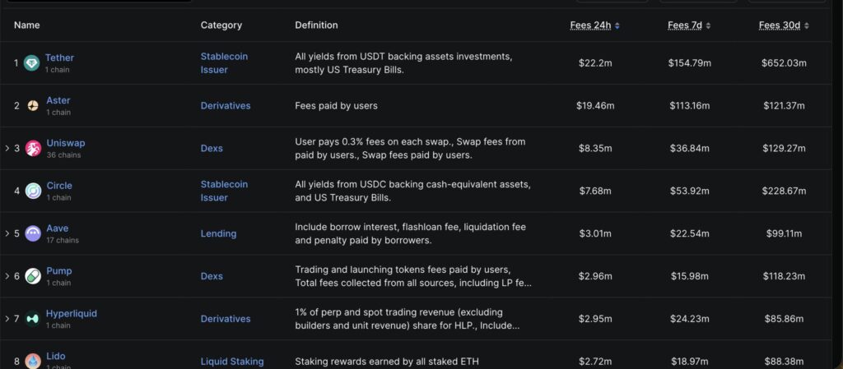Open the Liquid Staking category link
This screenshot has width=843, height=369.
tap(232, 362)
